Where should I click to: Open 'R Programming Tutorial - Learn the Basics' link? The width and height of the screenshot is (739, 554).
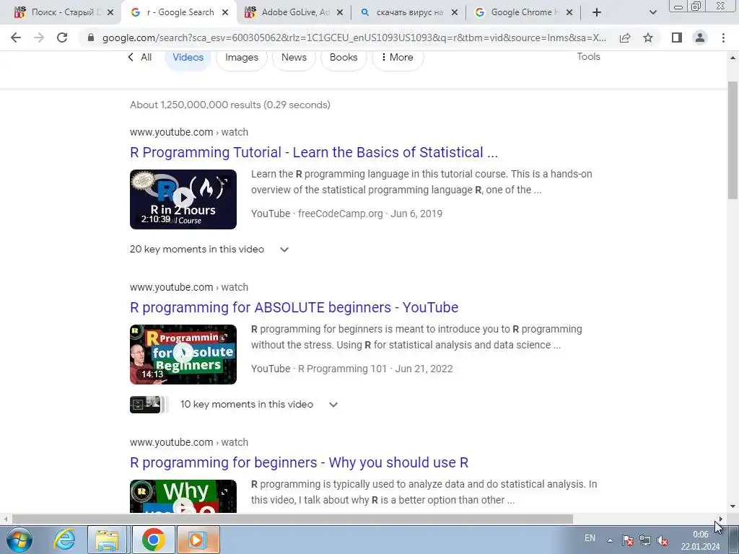pyautogui.click(x=314, y=152)
